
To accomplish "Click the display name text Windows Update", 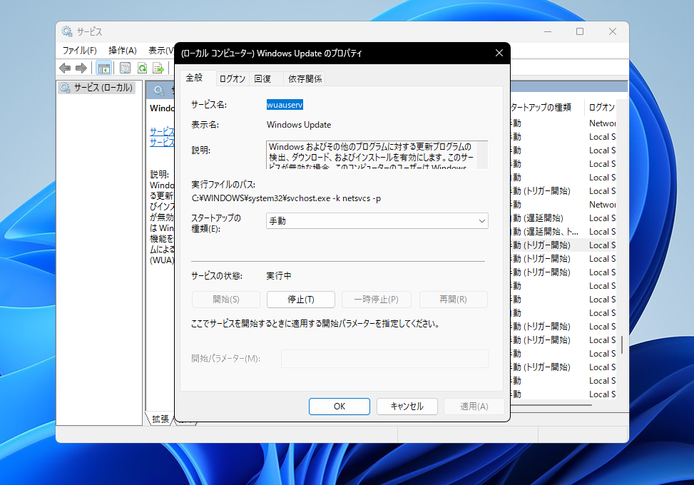I will 299,125.
